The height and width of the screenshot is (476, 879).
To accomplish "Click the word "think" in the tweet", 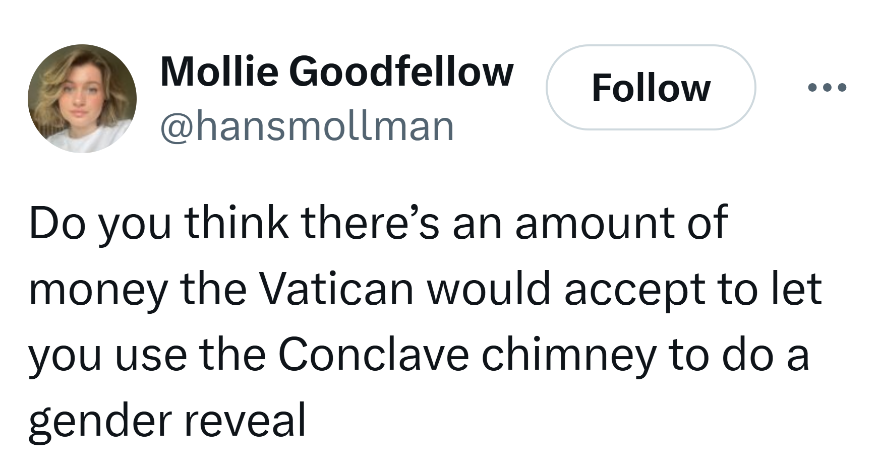I will coord(237,222).
